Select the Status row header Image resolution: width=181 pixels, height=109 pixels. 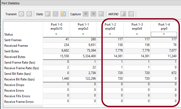click(x=9, y=34)
